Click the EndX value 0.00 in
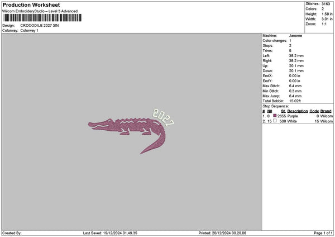 [x=295, y=76]
